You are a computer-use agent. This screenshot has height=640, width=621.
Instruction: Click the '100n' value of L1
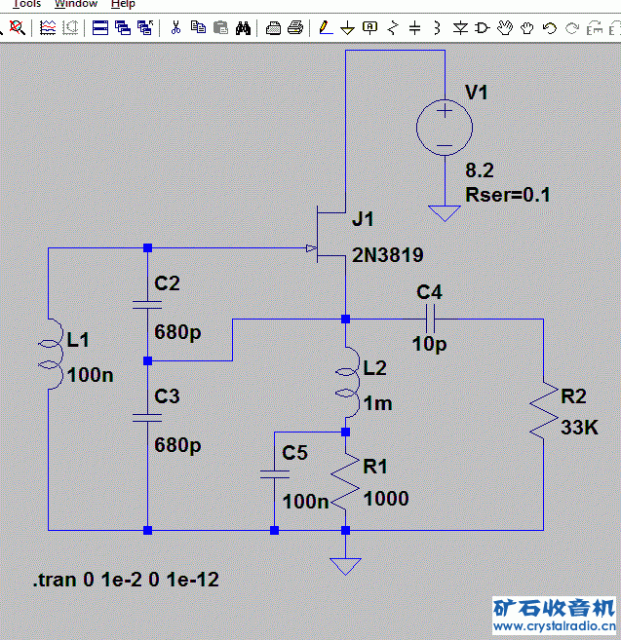(x=91, y=375)
